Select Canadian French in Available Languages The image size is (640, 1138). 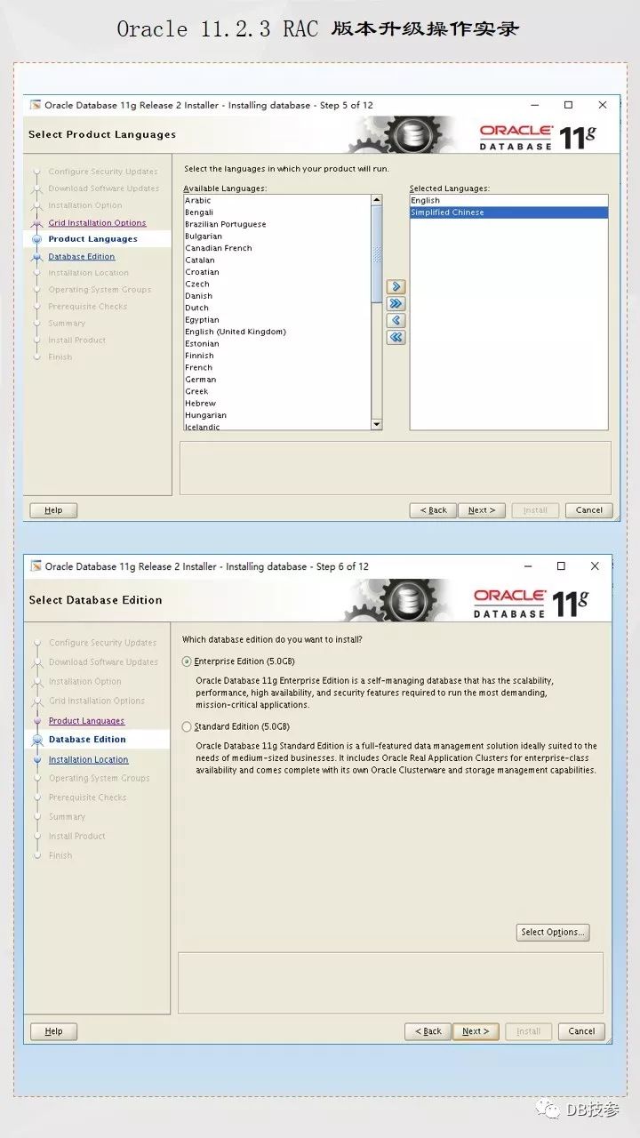tap(219, 248)
